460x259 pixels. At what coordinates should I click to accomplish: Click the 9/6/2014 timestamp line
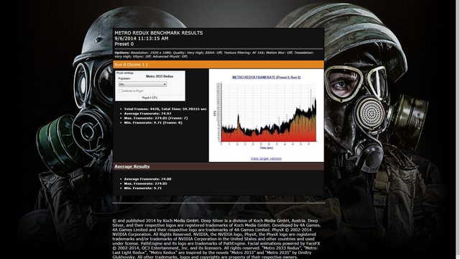pos(142,38)
